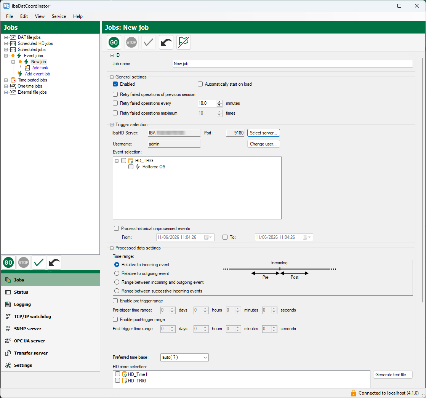The width and height of the screenshot is (426, 398).
Task: Click undo arrow icon below jobs tree
Action: tap(54, 262)
